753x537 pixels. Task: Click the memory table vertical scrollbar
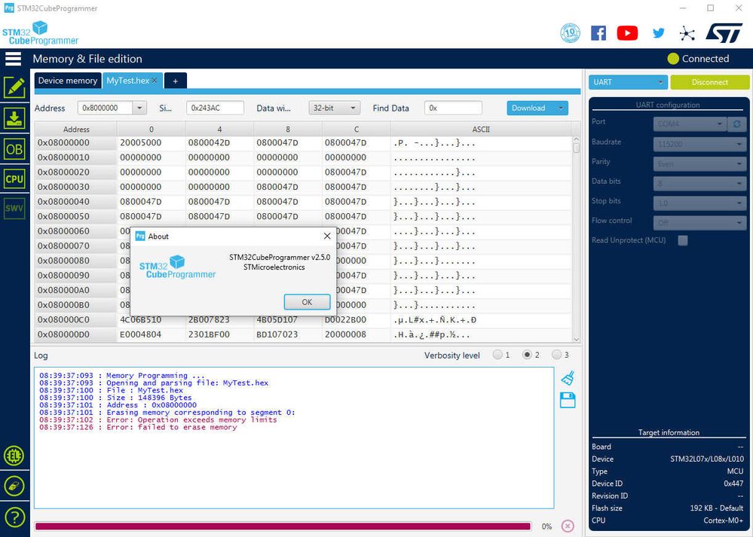click(577, 239)
